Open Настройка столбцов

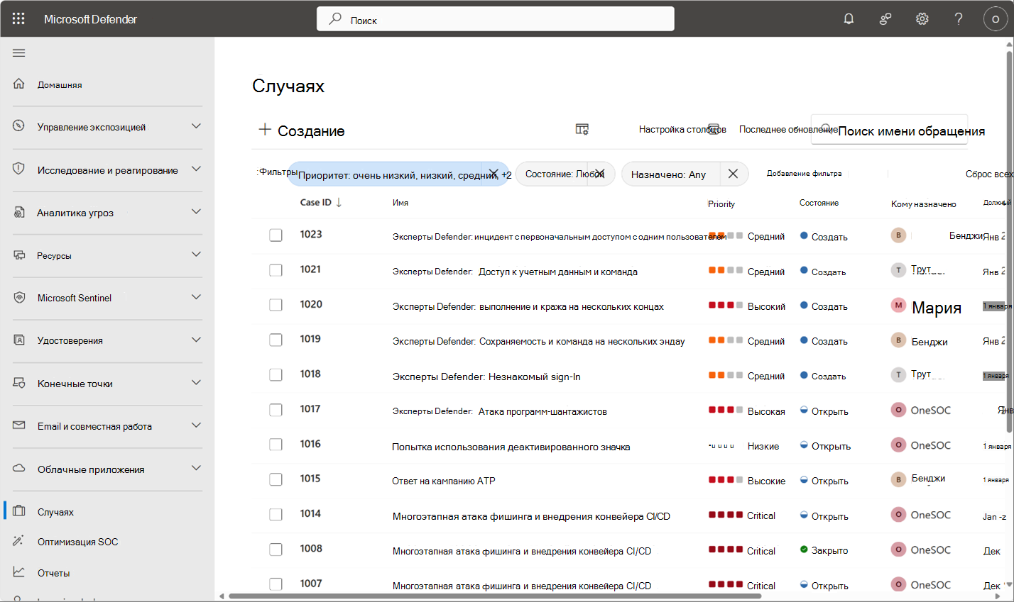click(682, 129)
